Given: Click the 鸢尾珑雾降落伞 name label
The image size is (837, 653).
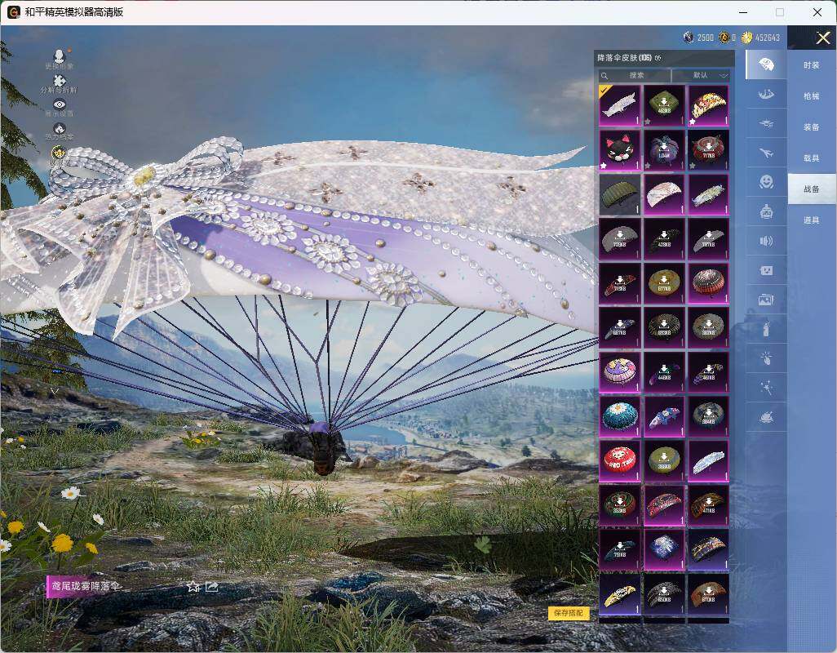Looking at the screenshot, I should tap(86, 586).
